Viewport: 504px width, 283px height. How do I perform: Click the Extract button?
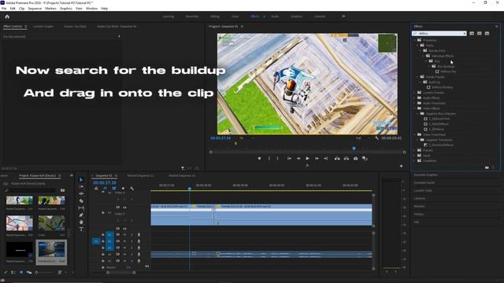(346, 159)
